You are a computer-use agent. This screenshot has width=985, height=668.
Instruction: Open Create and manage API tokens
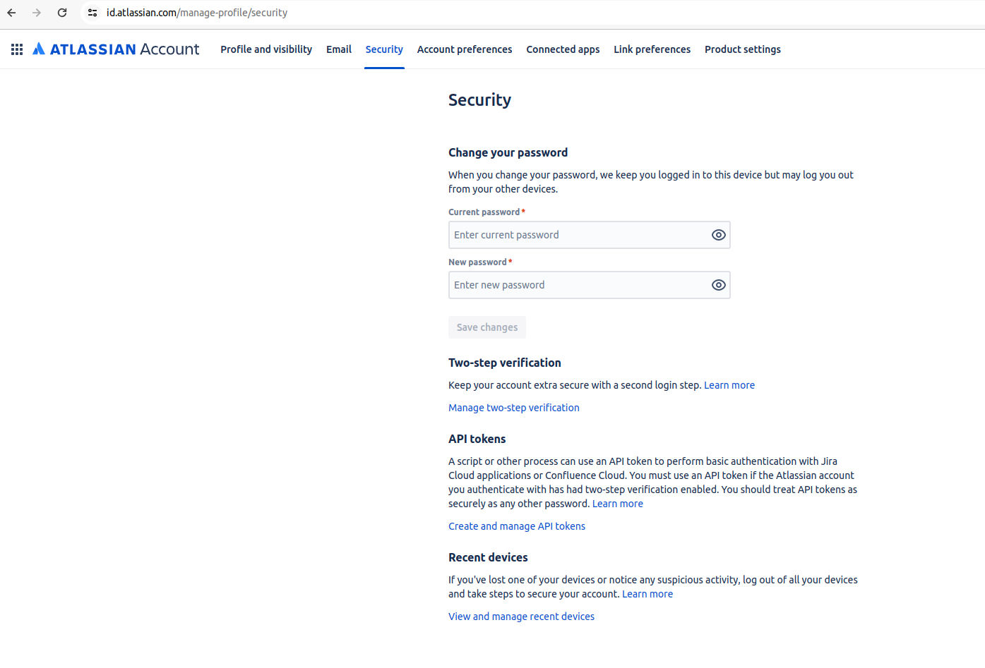point(517,526)
